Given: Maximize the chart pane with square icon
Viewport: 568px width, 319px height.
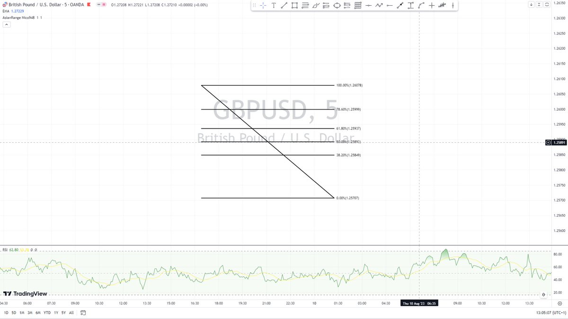Looking at the screenshot, I should coord(547,4).
